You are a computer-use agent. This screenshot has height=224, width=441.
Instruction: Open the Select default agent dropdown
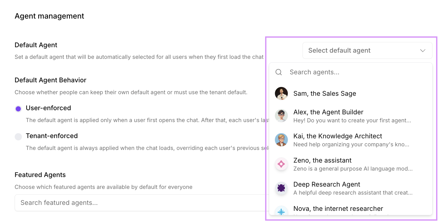tap(367, 50)
